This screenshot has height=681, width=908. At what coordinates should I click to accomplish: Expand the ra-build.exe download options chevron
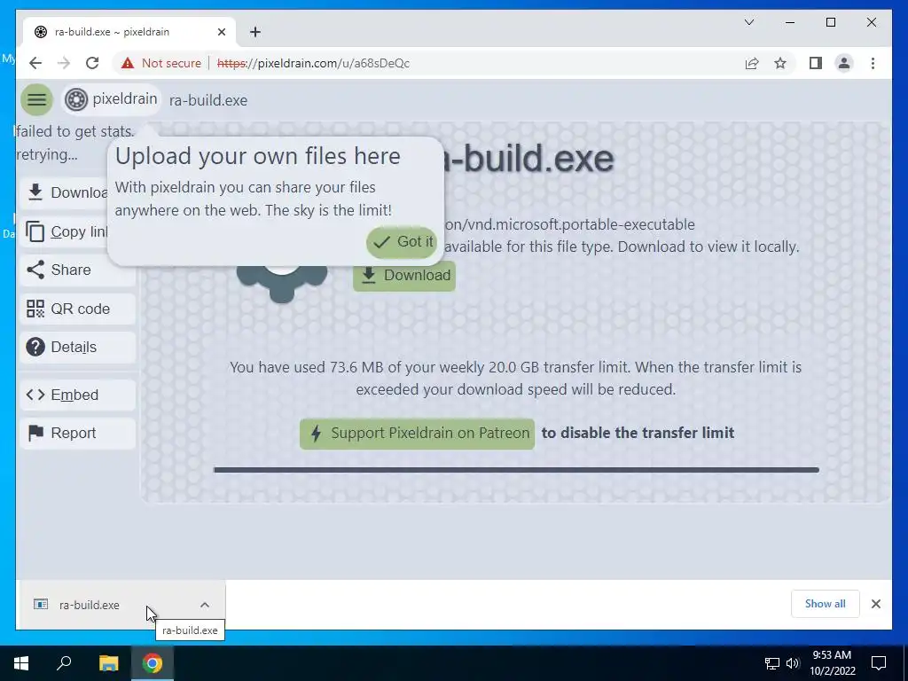205,605
